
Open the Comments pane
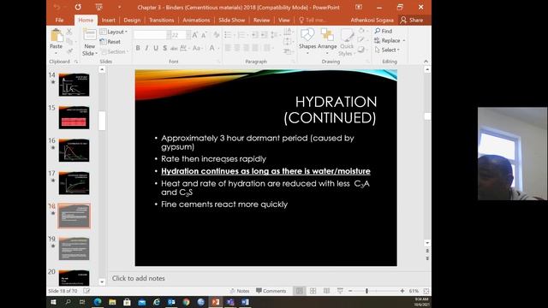coord(271,291)
